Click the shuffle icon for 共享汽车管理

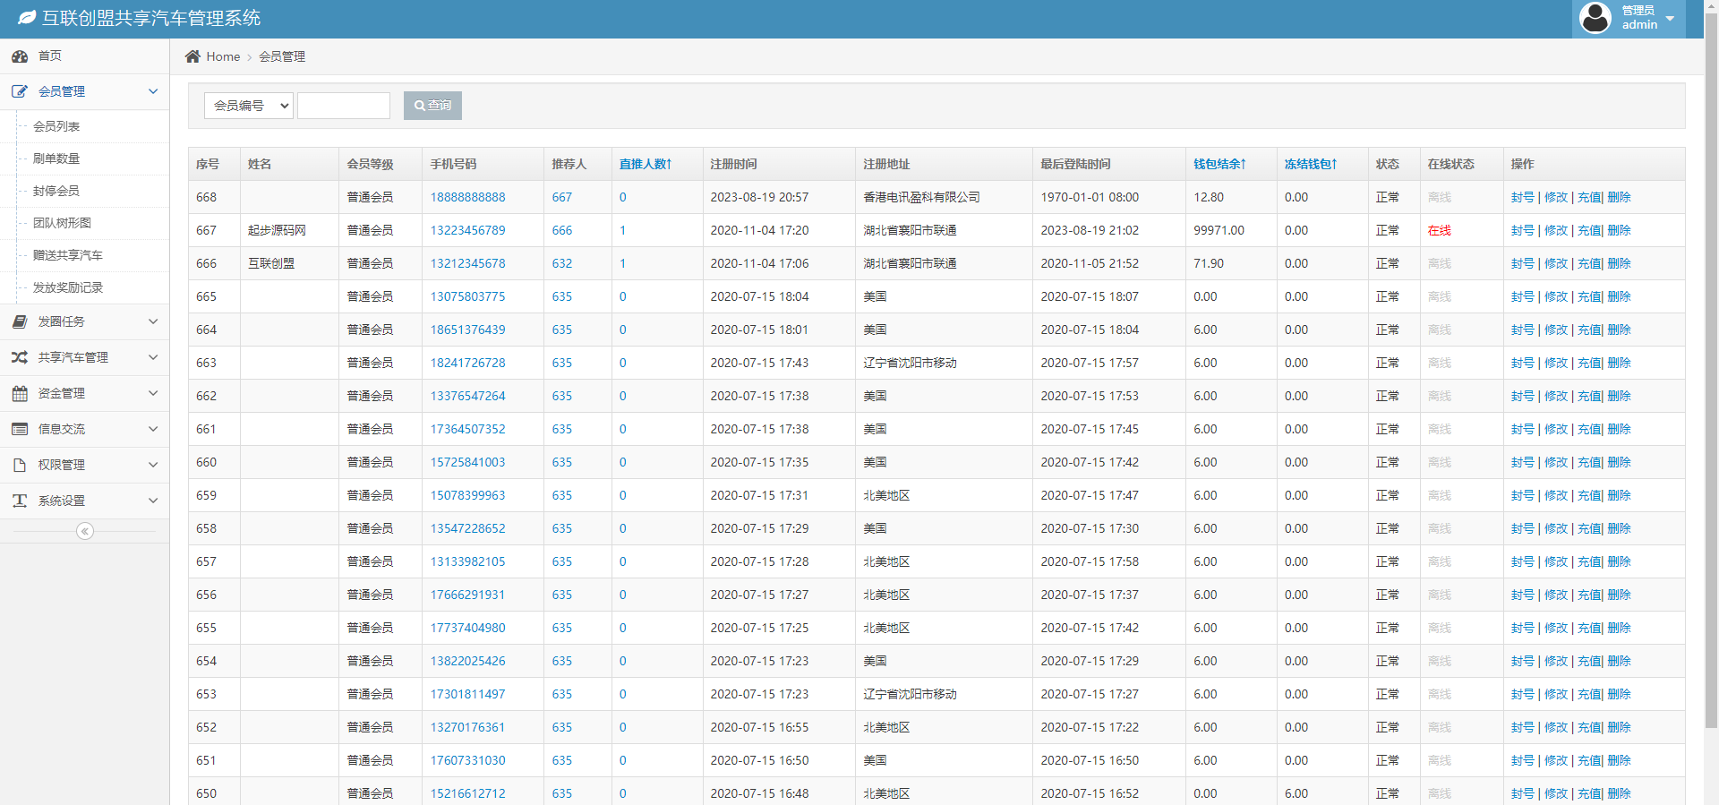(20, 357)
